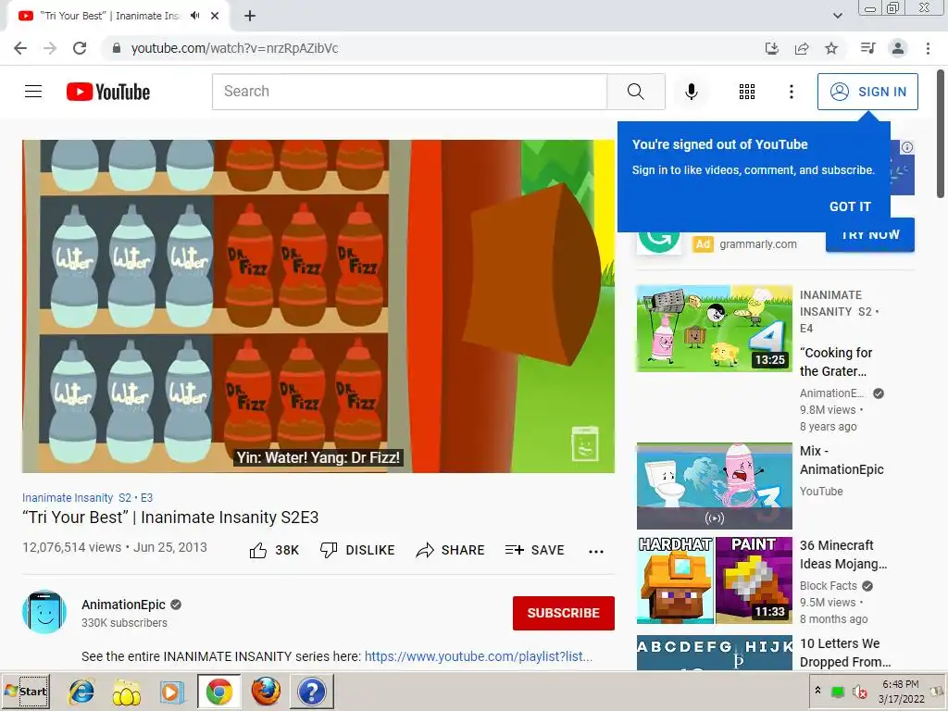Screen dimensions: 948x711
Task: Open the playlist link in description
Action: tap(479, 656)
